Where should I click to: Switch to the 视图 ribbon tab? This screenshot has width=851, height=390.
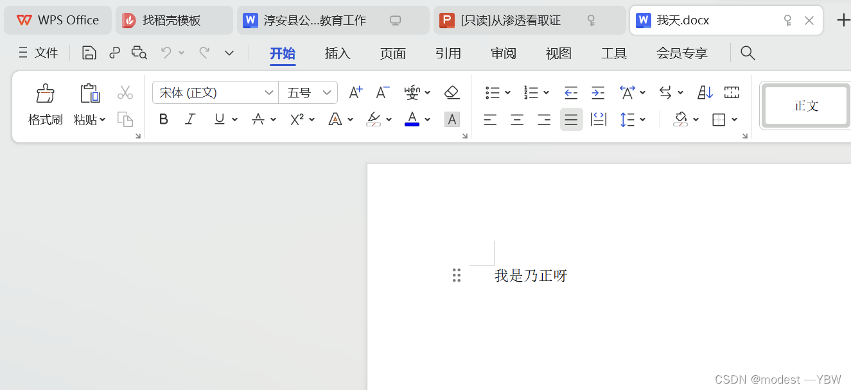tap(559, 53)
